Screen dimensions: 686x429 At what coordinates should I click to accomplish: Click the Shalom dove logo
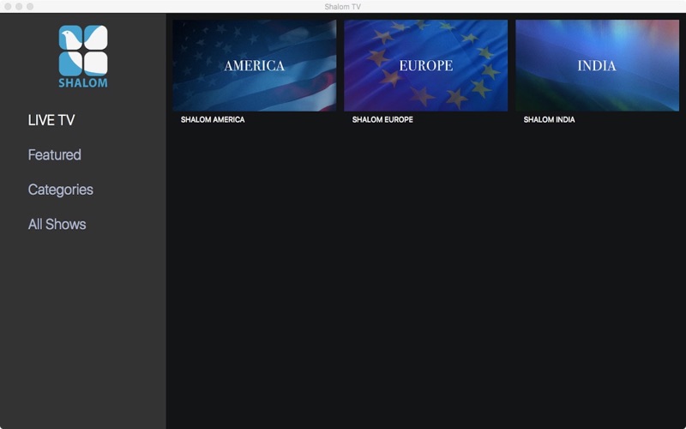coord(83,56)
